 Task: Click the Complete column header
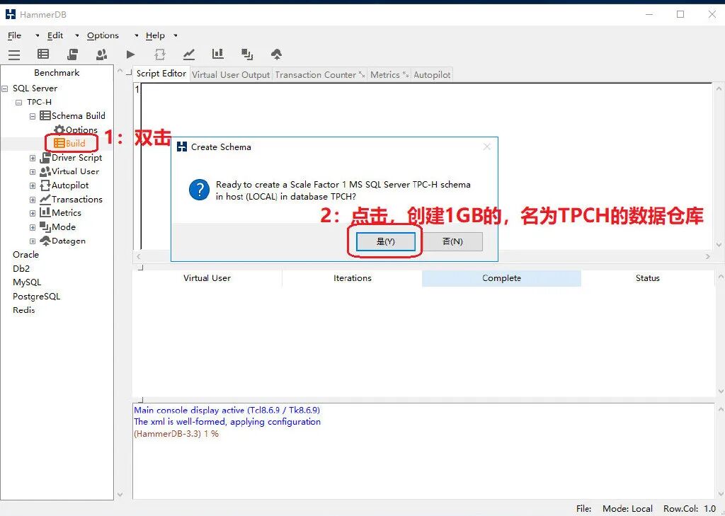tap(501, 278)
